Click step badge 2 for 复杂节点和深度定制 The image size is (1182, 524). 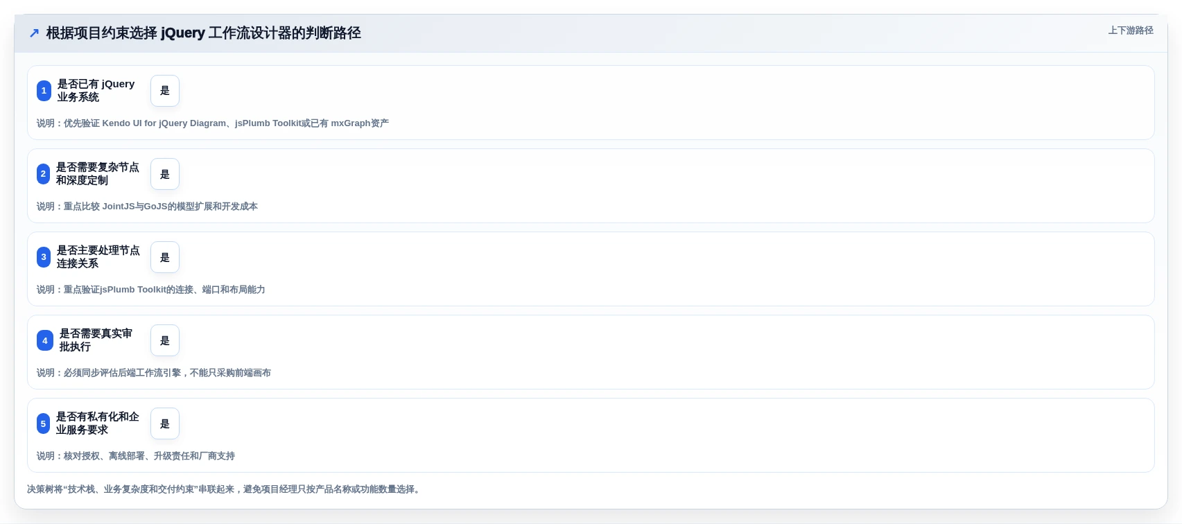coord(43,174)
